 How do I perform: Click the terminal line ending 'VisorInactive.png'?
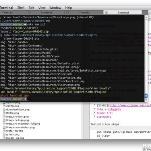tap(42, 81)
